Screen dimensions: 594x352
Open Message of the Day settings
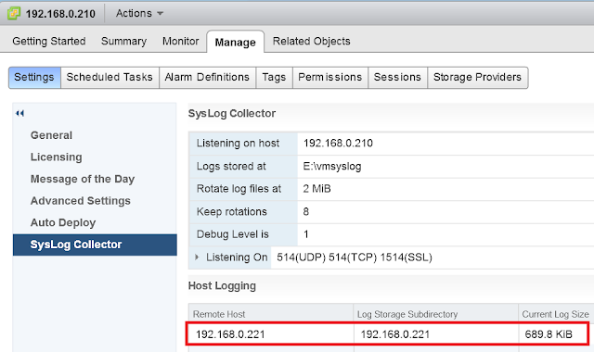coord(83,179)
